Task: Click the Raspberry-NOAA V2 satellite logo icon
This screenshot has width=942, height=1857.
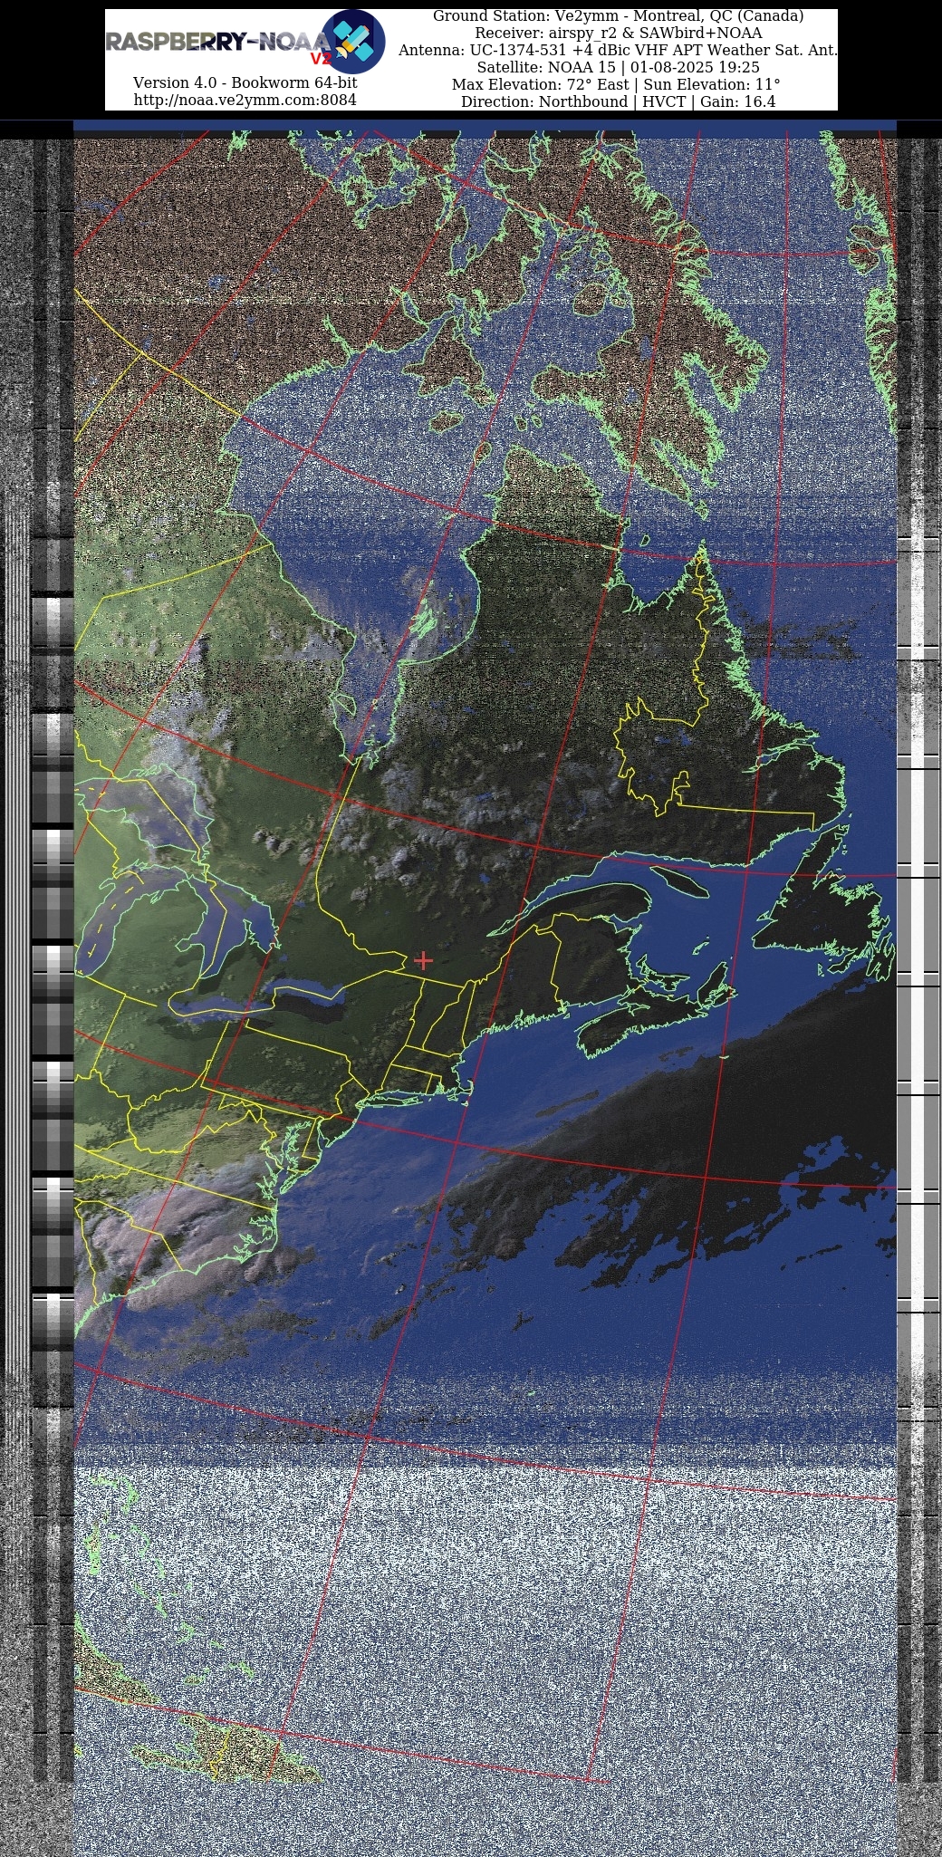Action: tap(354, 42)
